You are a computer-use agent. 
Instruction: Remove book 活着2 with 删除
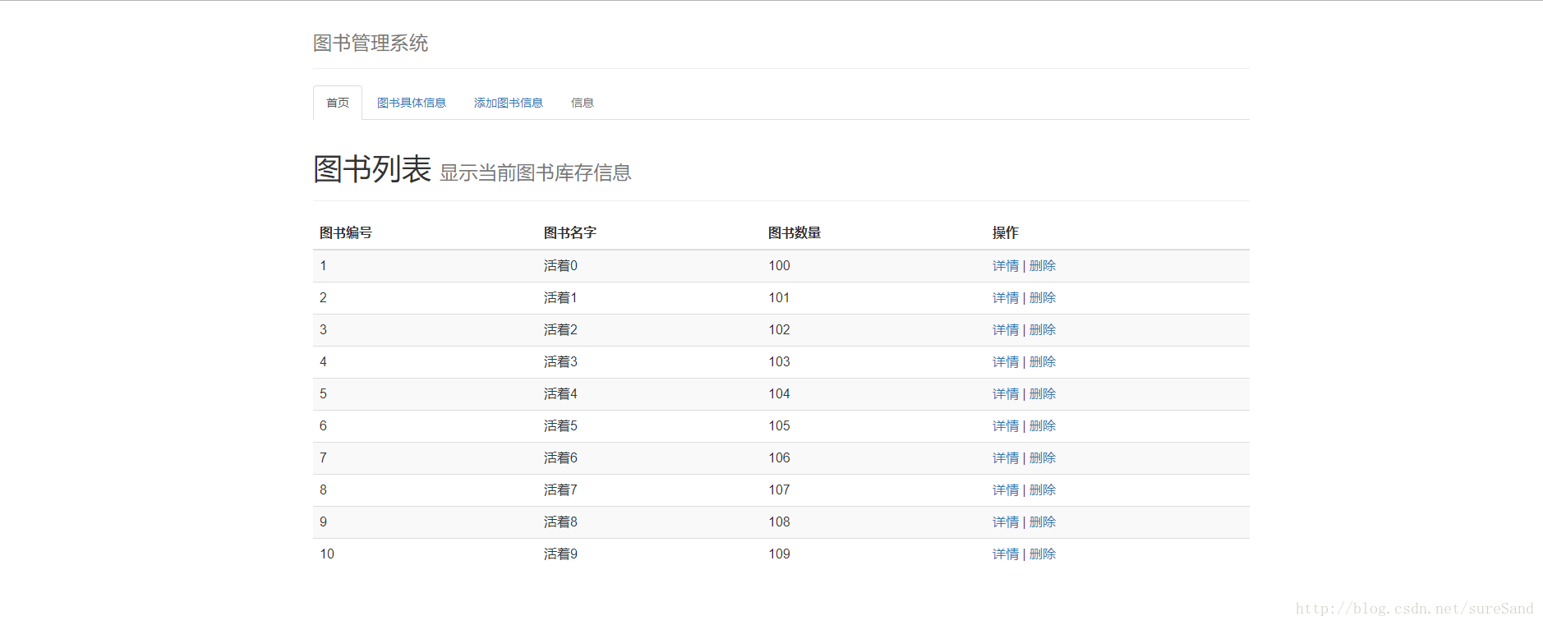1043,330
